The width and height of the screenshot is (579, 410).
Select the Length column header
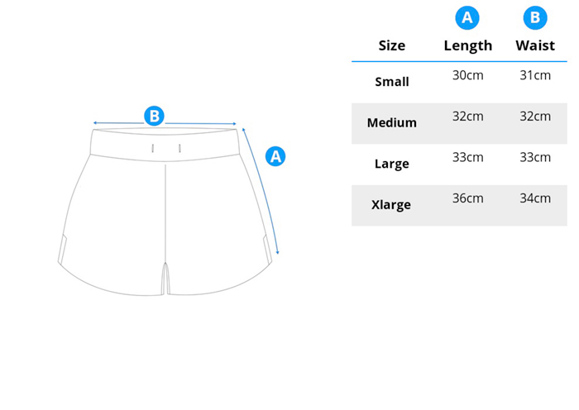tap(468, 46)
